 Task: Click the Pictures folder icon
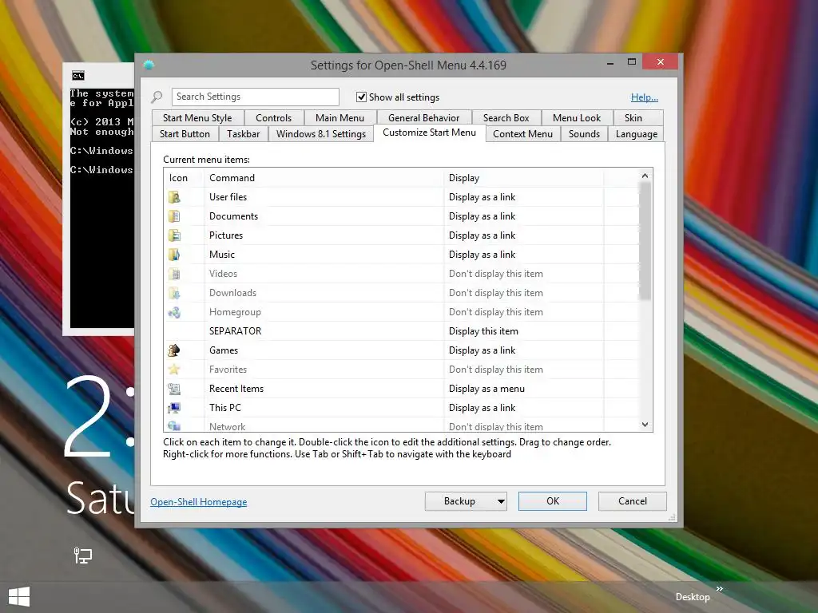pos(174,235)
